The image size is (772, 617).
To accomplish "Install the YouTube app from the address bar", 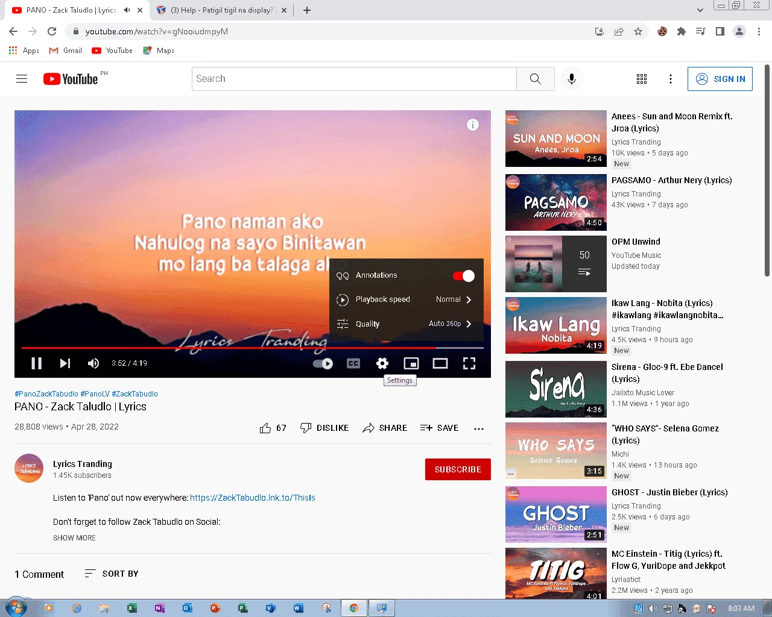I will (x=600, y=31).
